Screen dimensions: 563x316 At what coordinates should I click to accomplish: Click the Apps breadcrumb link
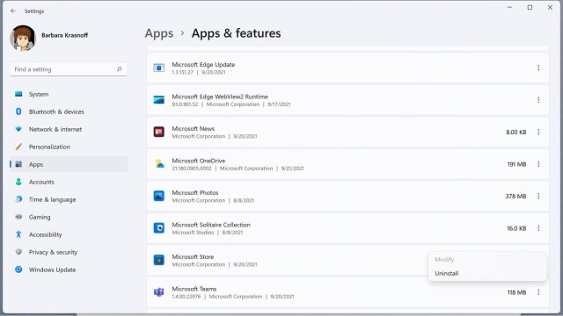pyautogui.click(x=159, y=33)
